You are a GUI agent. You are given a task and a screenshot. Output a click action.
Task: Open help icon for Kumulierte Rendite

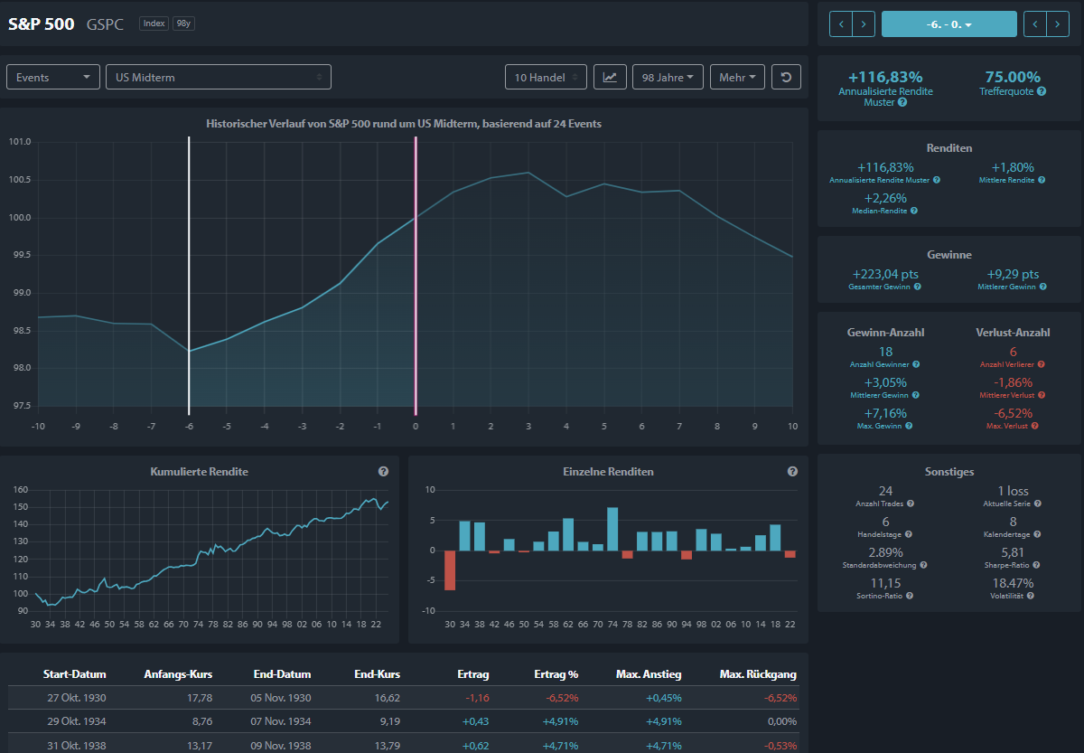pyautogui.click(x=383, y=471)
